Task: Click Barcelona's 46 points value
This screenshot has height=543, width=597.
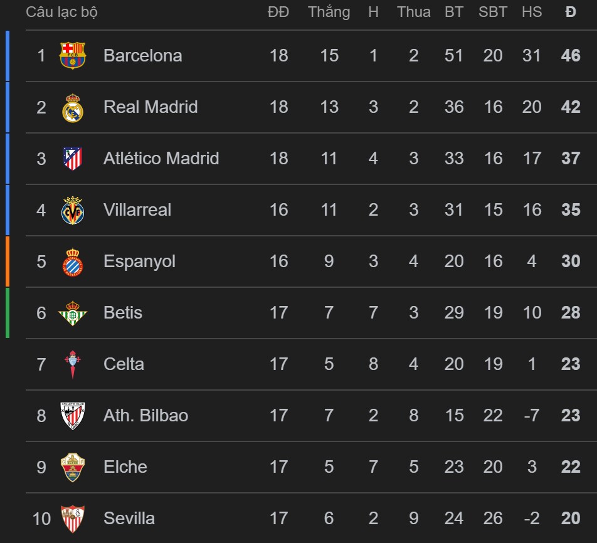Action: (571, 56)
